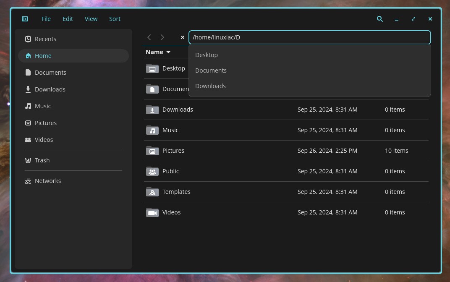Screen dimensions: 450x282
Task: Expand the Name sort arrow
Action: 168,52
